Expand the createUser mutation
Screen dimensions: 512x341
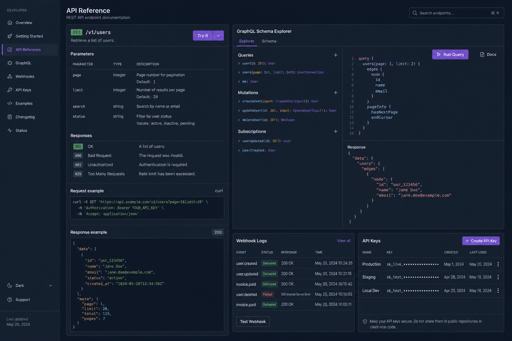click(x=239, y=101)
